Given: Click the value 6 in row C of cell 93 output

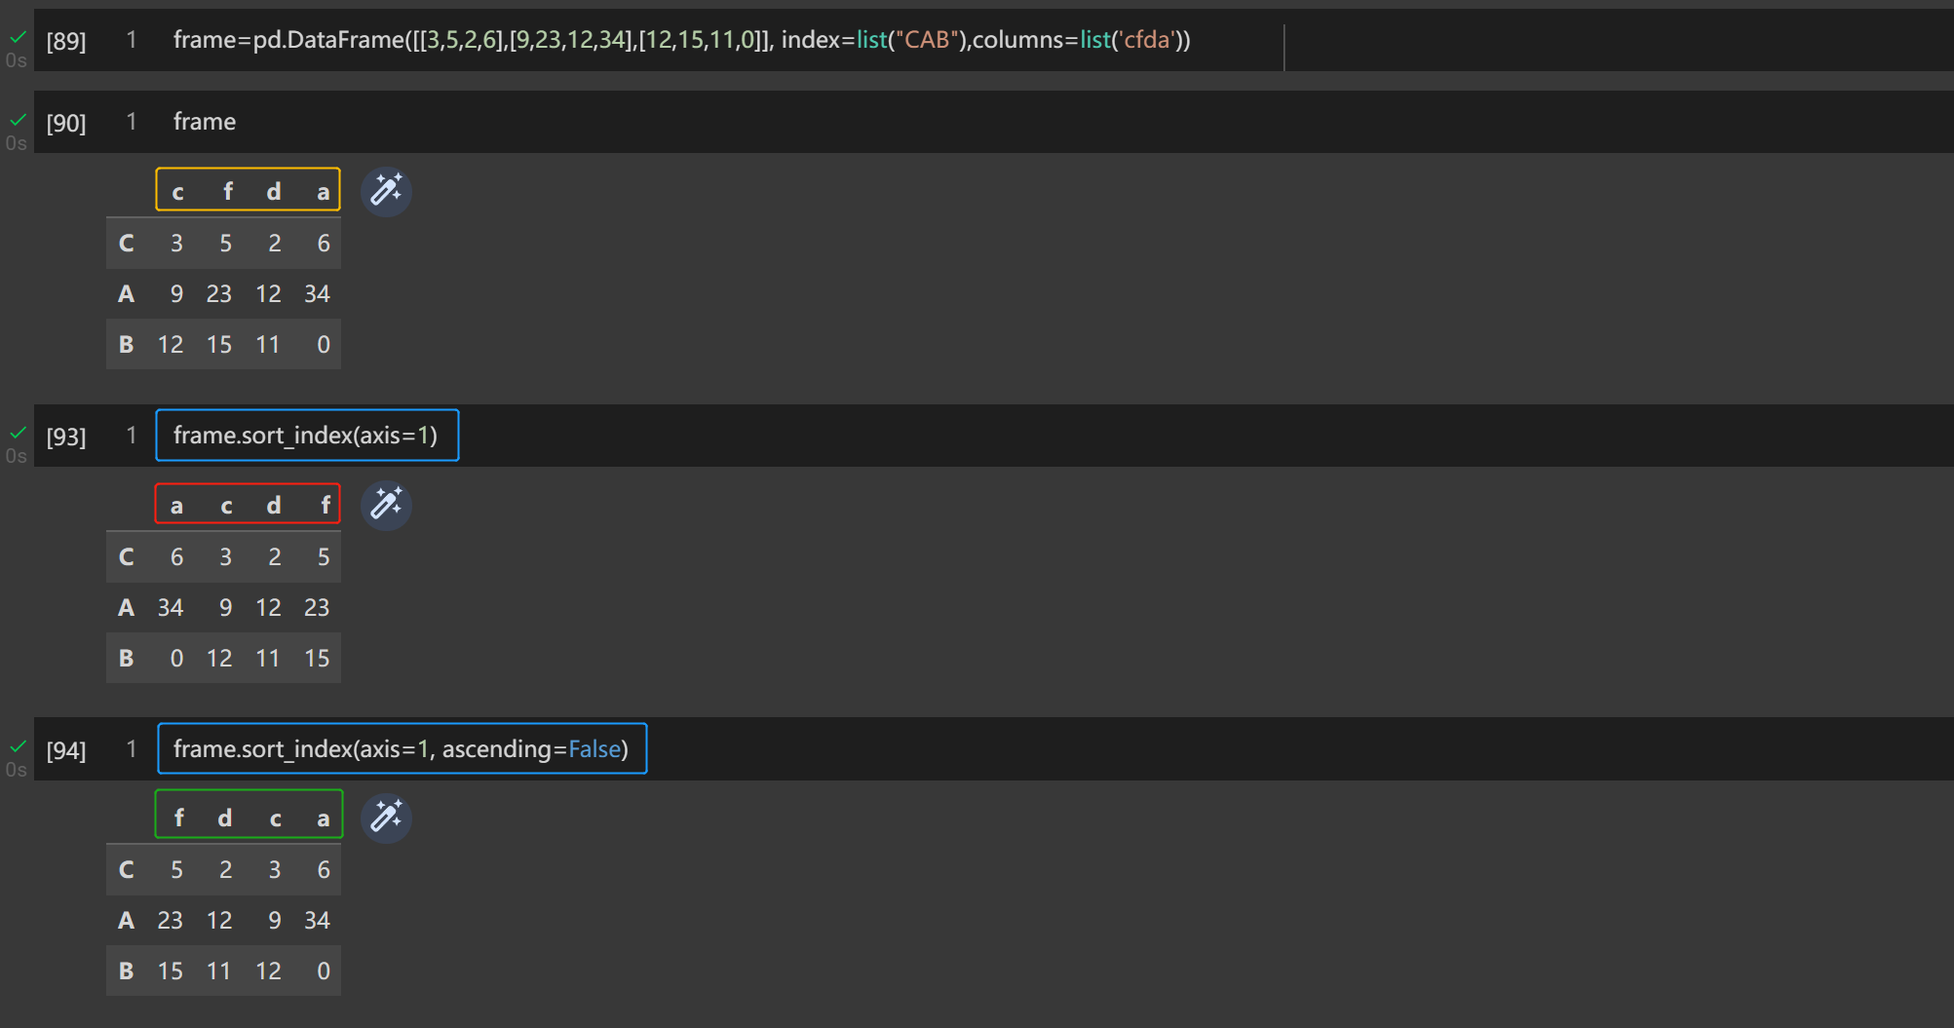Looking at the screenshot, I should coord(176,556).
